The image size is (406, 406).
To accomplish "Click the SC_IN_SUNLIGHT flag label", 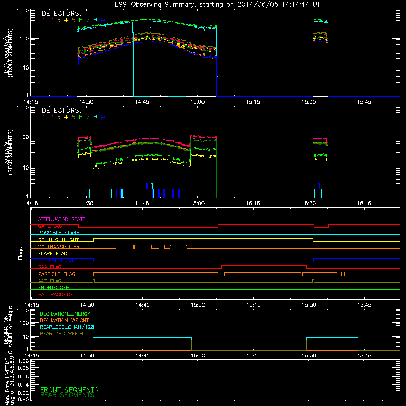I will [x=58, y=240].
